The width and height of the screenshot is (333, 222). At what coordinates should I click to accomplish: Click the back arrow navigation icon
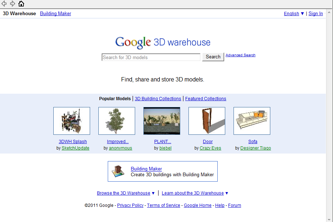4,4
